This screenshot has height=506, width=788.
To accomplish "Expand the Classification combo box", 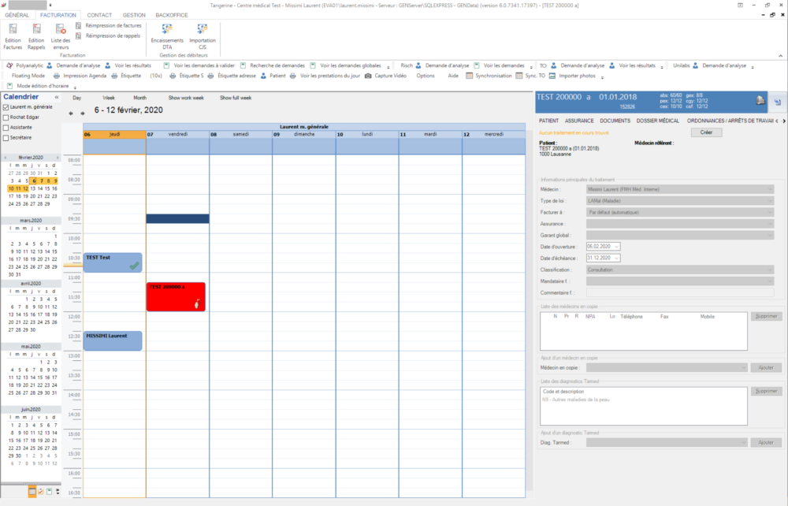I will click(770, 270).
